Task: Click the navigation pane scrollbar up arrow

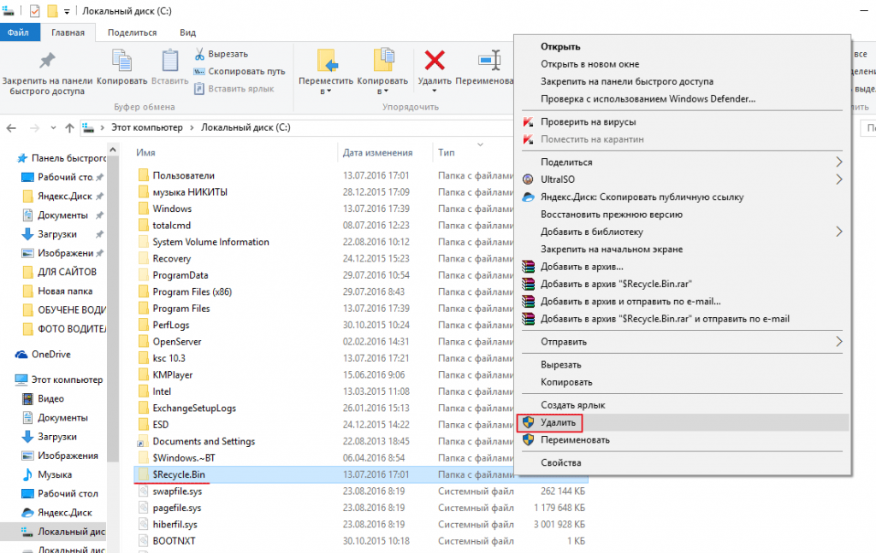Action: (113, 150)
